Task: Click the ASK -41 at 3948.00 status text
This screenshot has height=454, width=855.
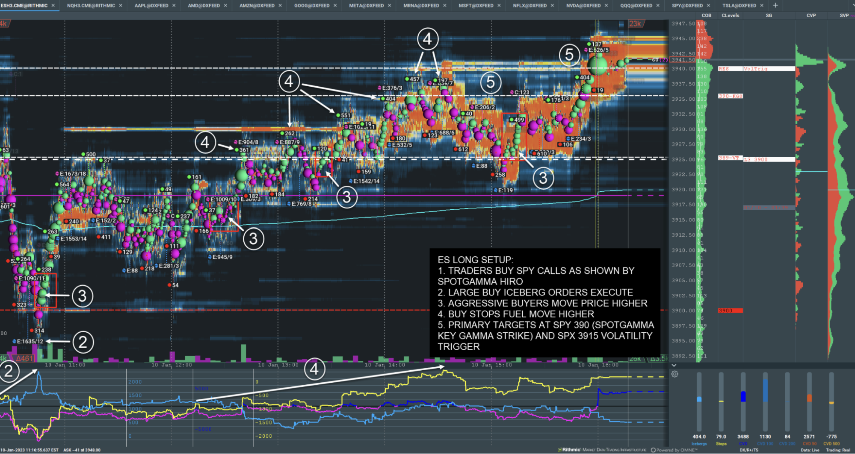Action: [x=82, y=450]
